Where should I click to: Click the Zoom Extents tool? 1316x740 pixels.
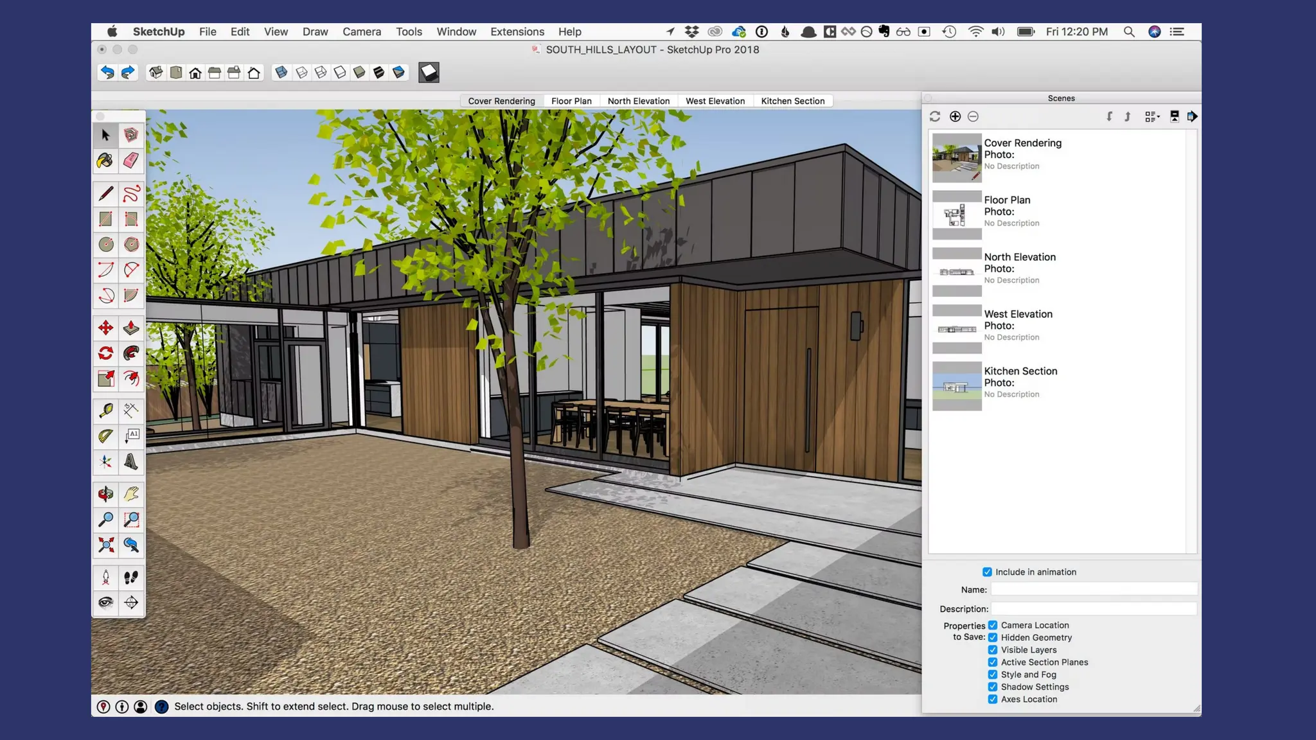[105, 545]
